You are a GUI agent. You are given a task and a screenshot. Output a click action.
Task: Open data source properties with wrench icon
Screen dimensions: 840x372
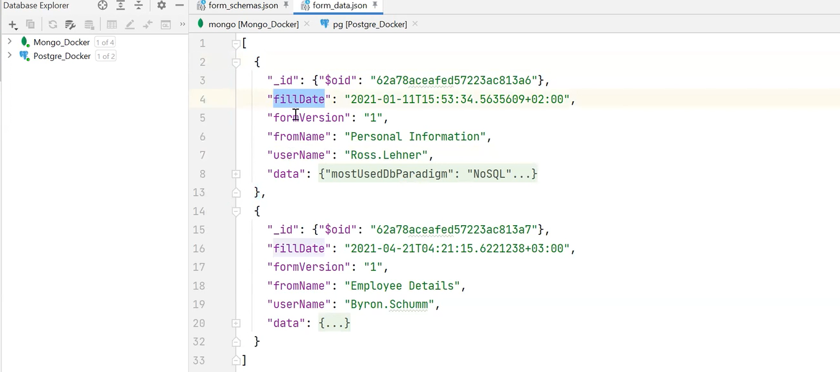[71, 24]
